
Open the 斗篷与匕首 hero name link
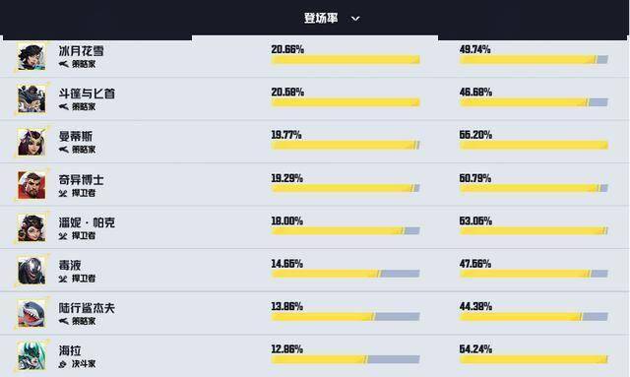[87, 94]
